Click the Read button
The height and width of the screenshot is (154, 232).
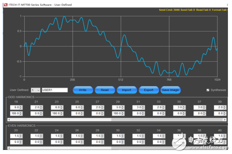click(105, 90)
